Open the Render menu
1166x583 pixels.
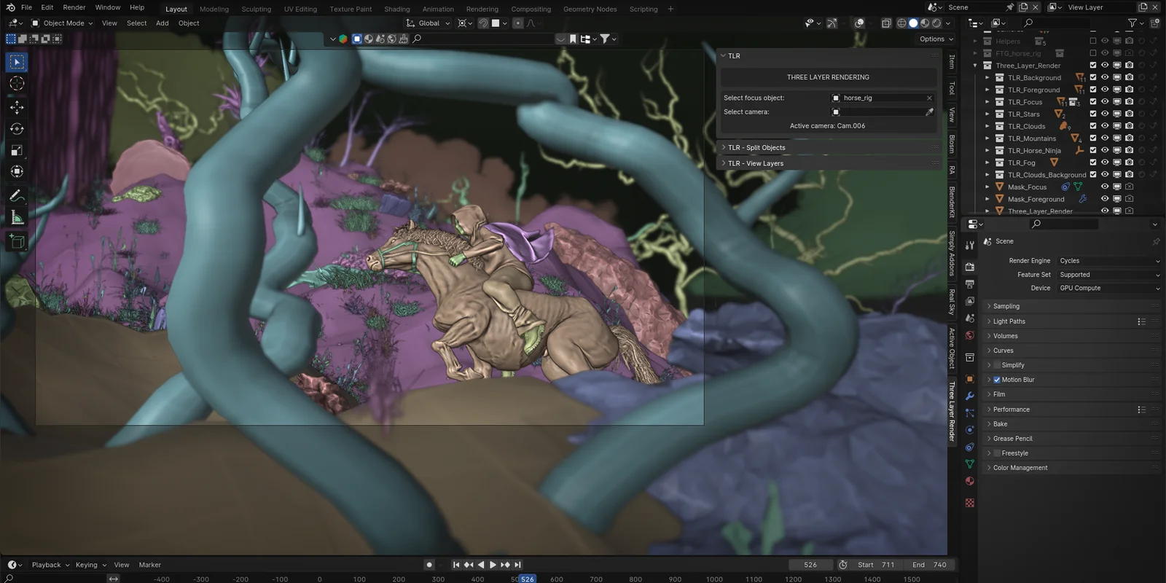(74, 7)
